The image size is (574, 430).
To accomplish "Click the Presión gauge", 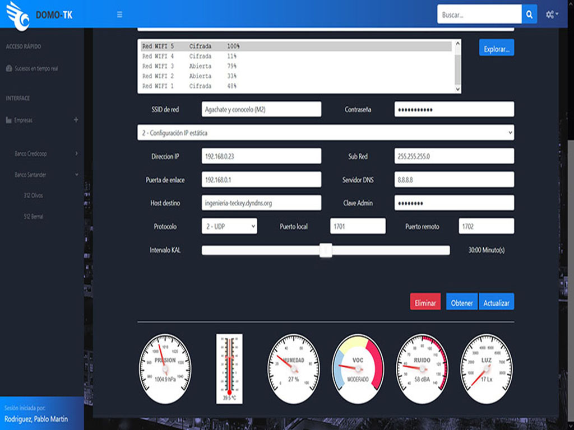I will pyautogui.click(x=165, y=368).
